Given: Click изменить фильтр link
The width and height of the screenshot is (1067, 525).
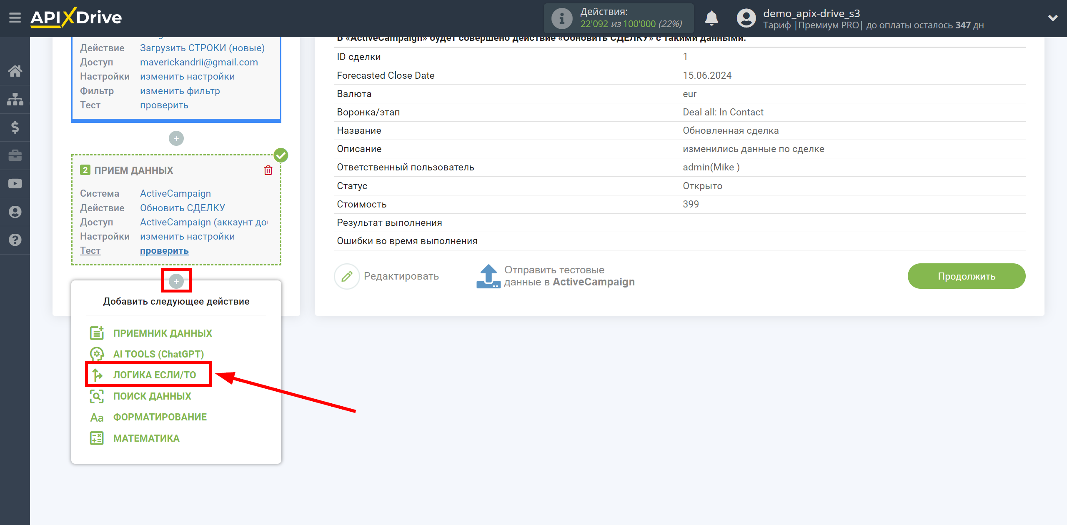Looking at the screenshot, I should pyautogui.click(x=180, y=91).
